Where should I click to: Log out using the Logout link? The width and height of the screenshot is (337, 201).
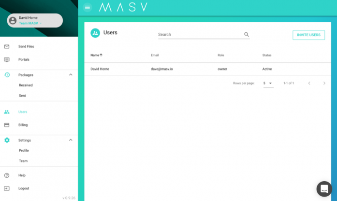click(x=24, y=188)
